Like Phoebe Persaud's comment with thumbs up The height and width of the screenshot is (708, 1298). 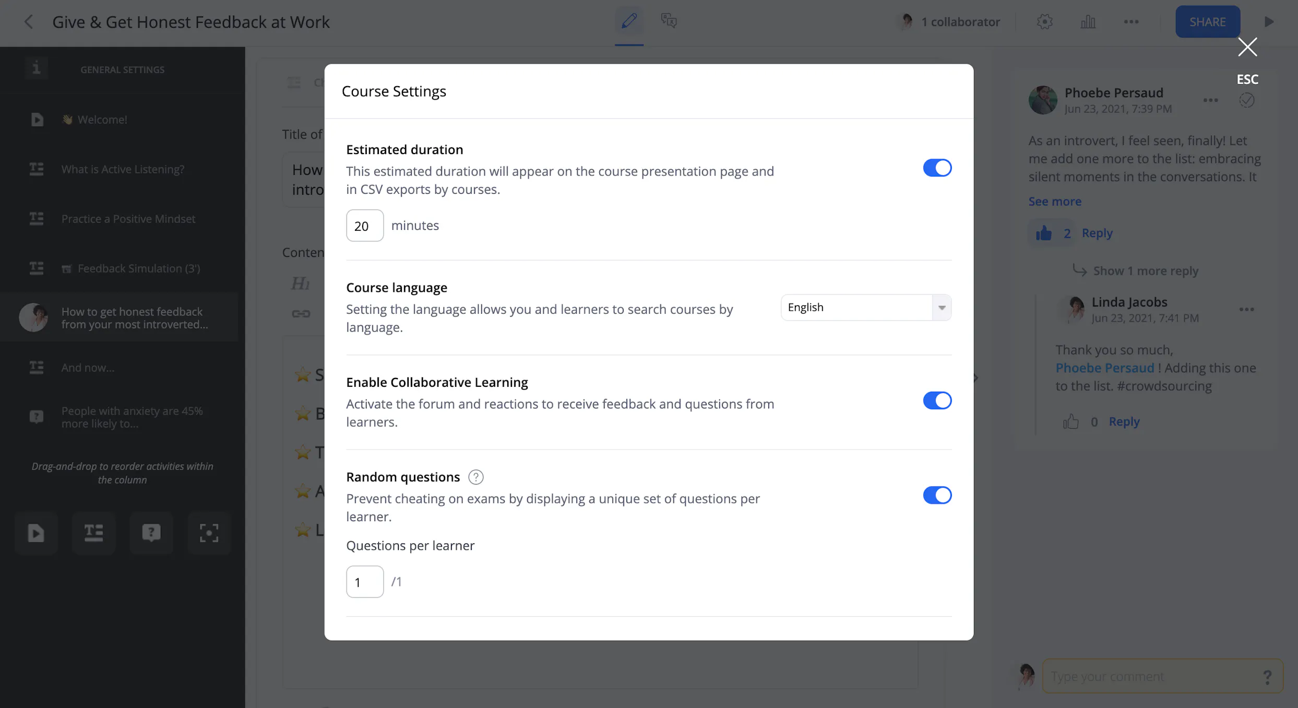pyautogui.click(x=1044, y=233)
